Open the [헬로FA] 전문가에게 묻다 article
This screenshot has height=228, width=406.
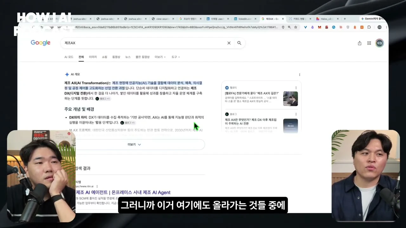(x=252, y=93)
